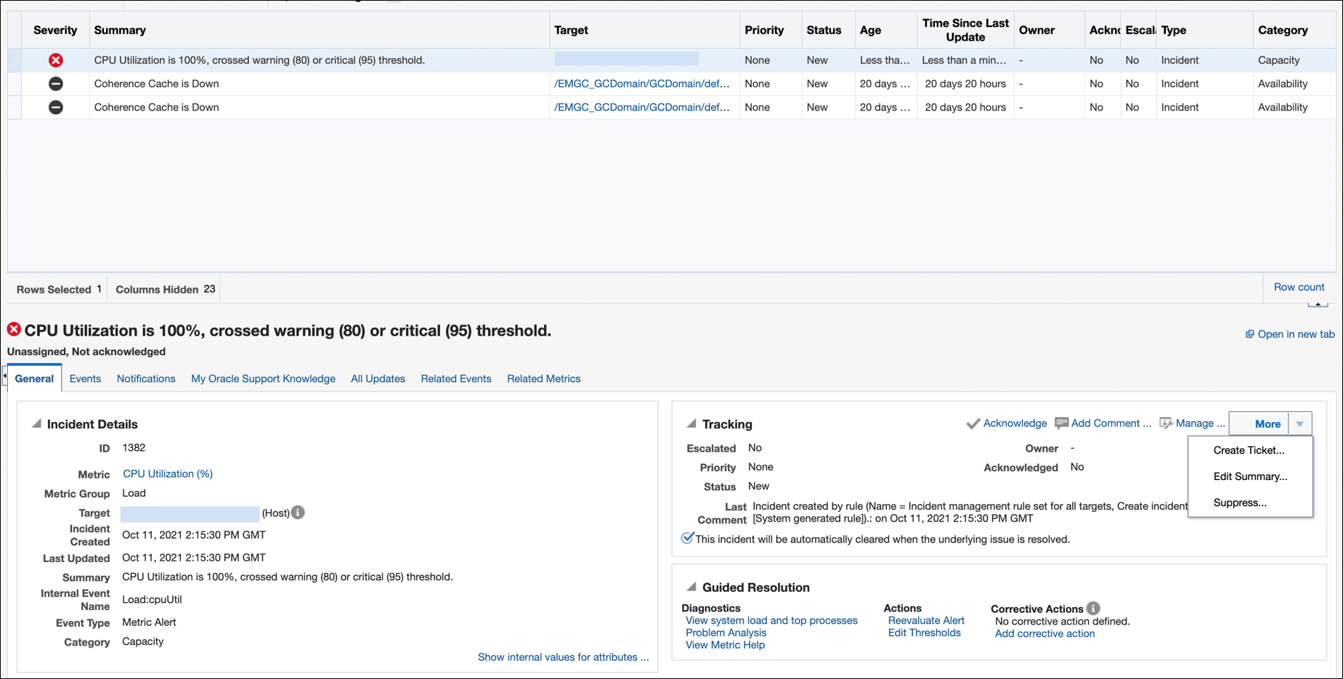Click the Row count button
This screenshot has height=679, width=1343.
pos(1299,287)
